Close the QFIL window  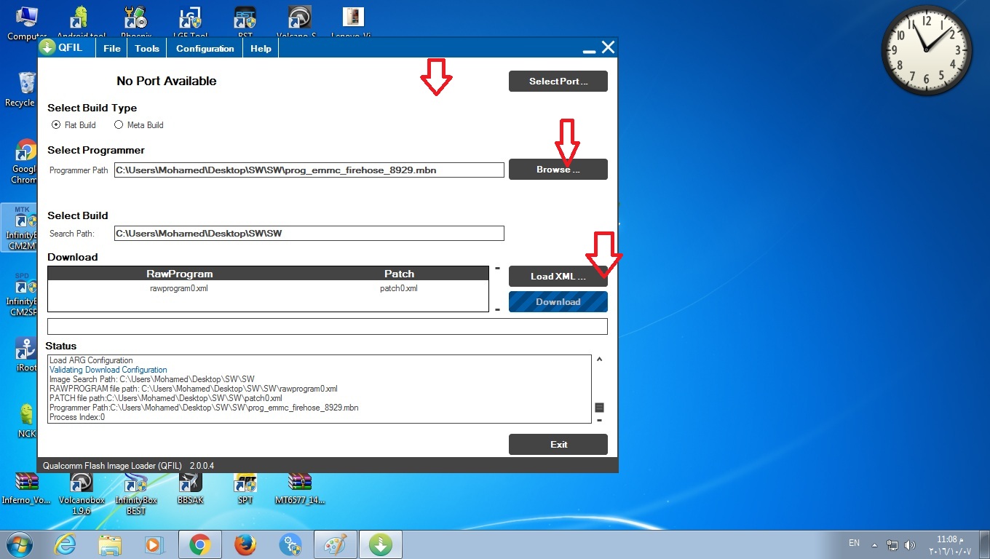[609, 47]
